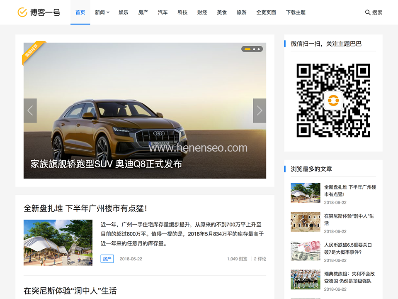Open sidebar link 人民币跌破6.5重要关口
The height and width of the screenshot is (299, 398).
(348, 249)
